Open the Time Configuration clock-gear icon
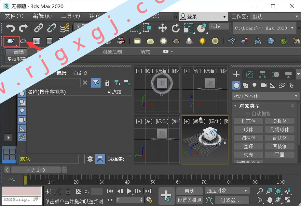 (149, 200)
